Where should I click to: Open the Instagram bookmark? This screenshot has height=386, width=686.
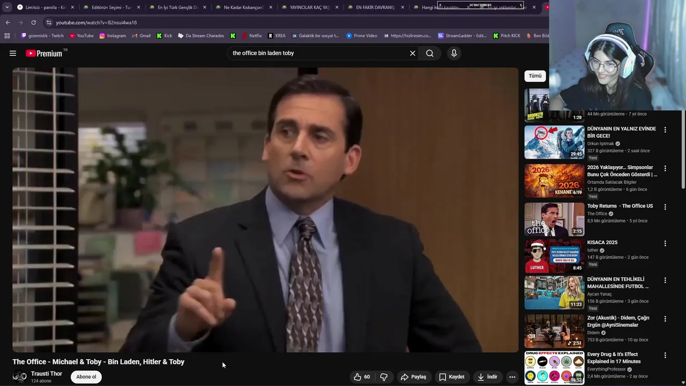pyautogui.click(x=113, y=36)
